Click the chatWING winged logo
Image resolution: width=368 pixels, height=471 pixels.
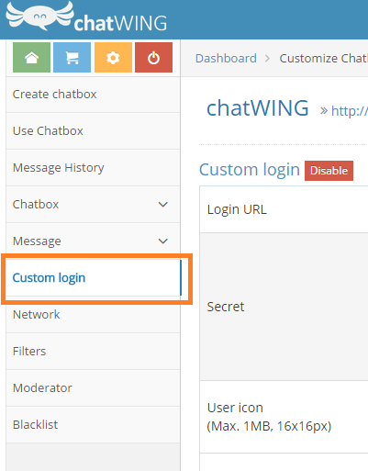coord(86,17)
